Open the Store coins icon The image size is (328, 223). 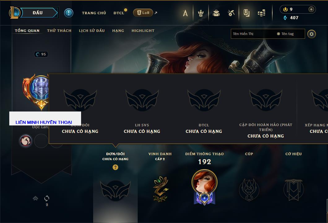coord(261,13)
